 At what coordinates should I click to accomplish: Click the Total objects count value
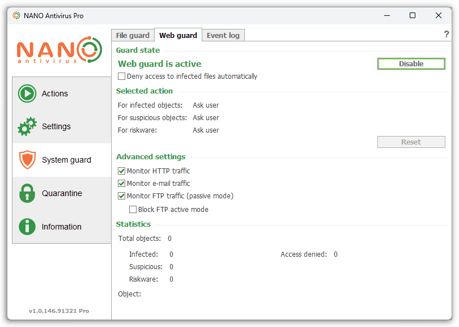point(170,239)
